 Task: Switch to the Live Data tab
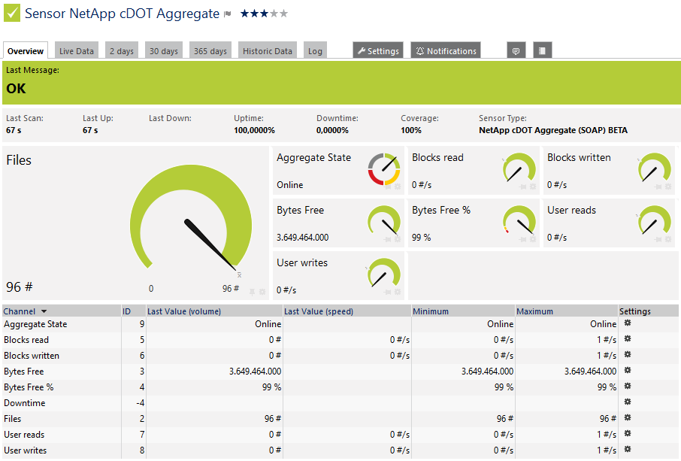pos(76,50)
